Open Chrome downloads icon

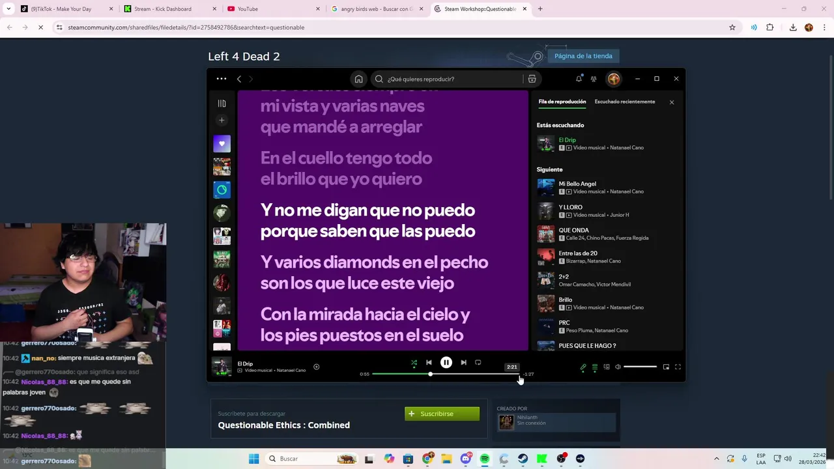[793, 27]
